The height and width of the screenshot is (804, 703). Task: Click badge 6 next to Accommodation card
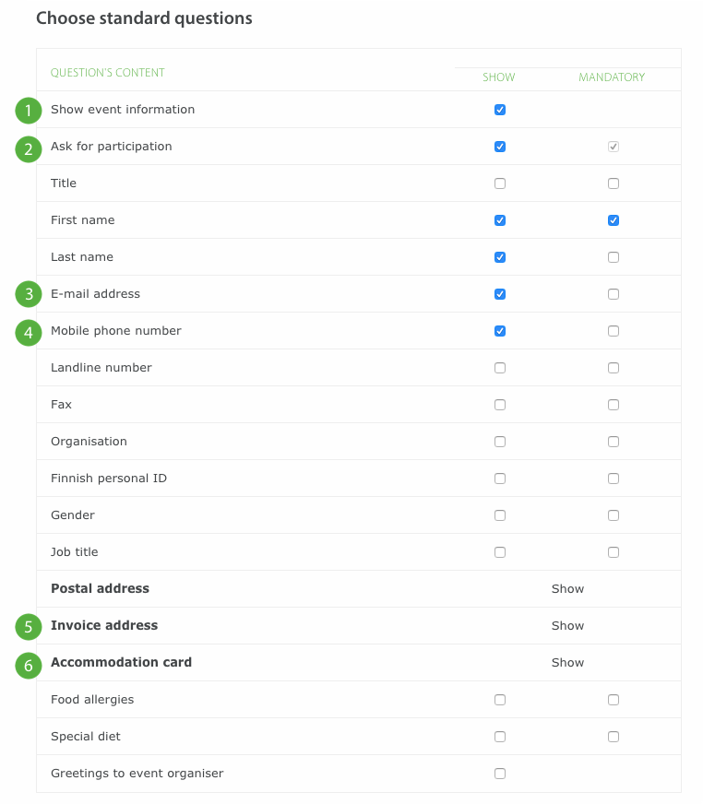(28, 665)
